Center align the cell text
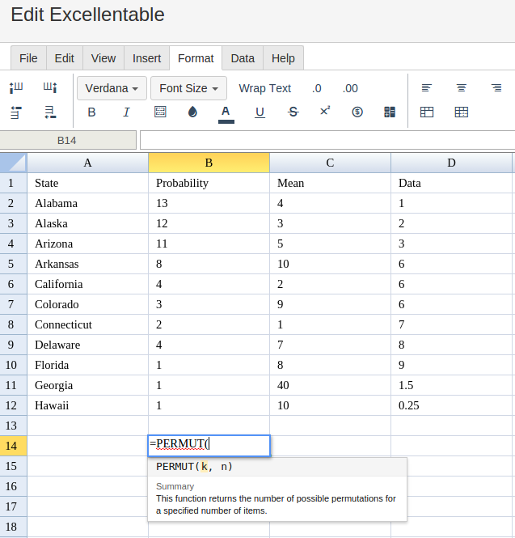 point(462,88)
